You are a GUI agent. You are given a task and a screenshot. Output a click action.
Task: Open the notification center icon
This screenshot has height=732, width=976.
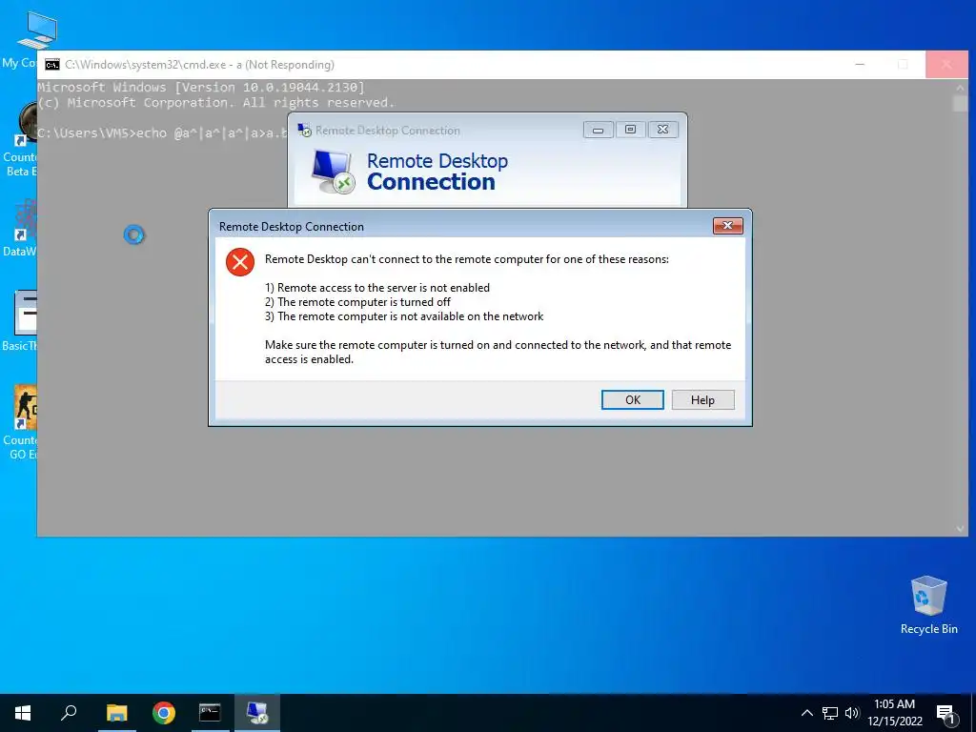click(945, 714)
